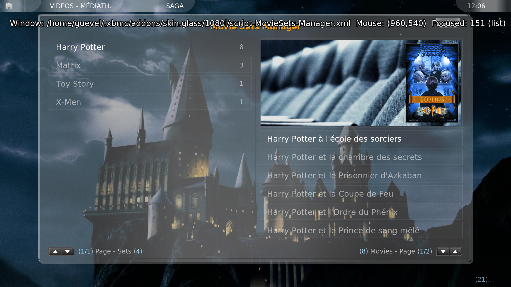The width and height of the screenshot is (511, 287).
Task: Click the Matrix set count 3
Action: (x=241, y=65)
